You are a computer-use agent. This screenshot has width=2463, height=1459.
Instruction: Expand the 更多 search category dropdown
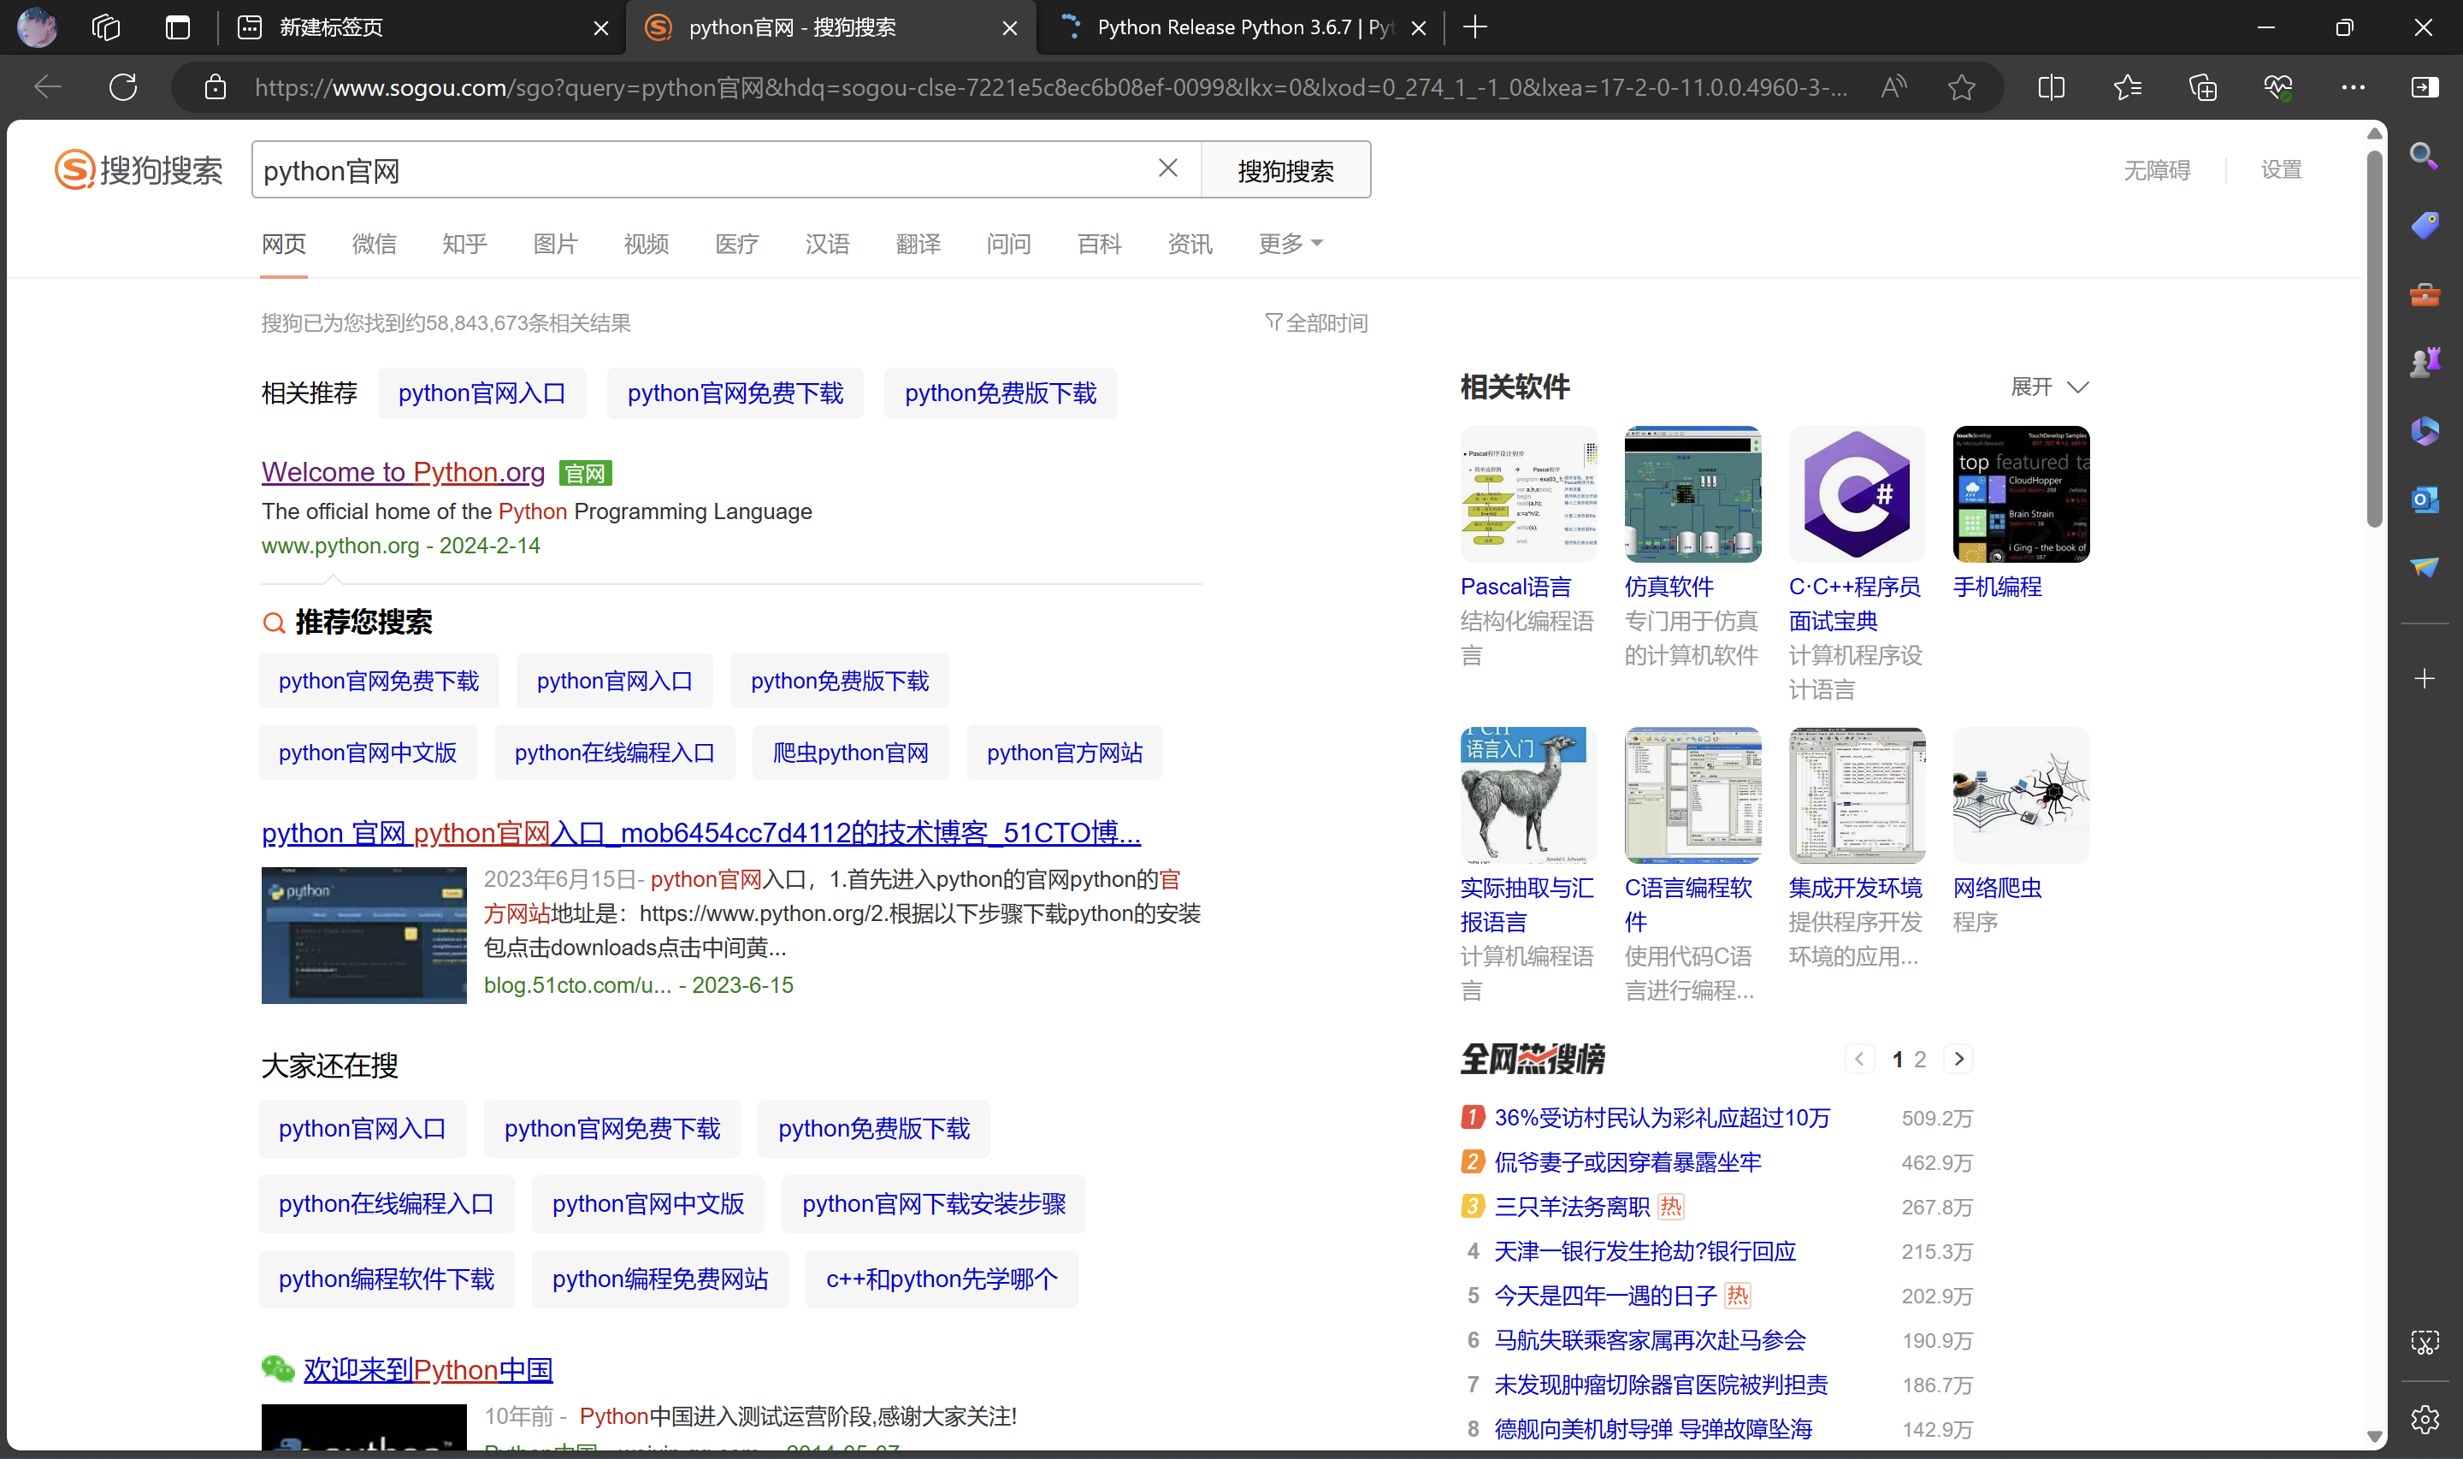click(x=1290, y=244)
